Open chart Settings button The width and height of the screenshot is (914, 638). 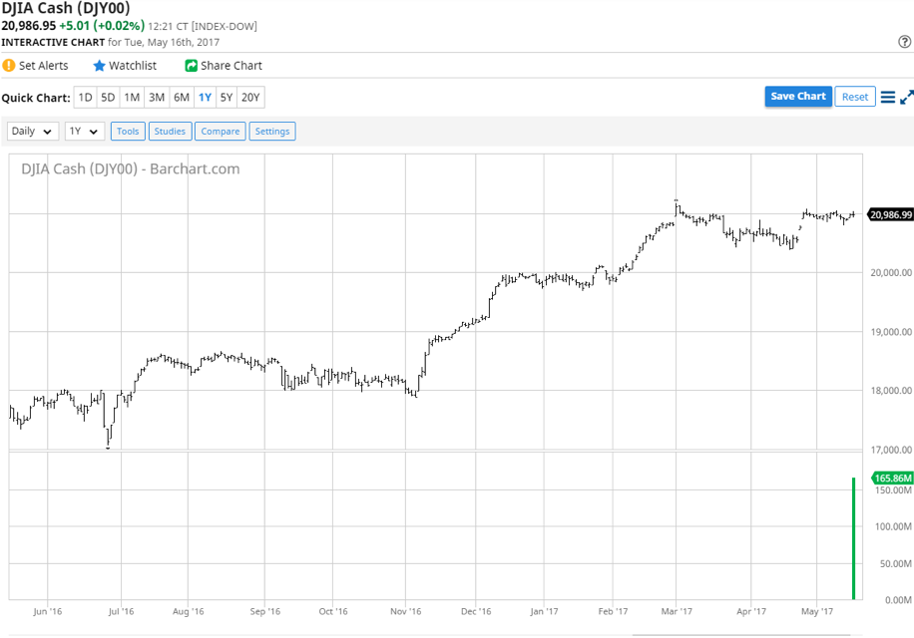pos(272,131)
